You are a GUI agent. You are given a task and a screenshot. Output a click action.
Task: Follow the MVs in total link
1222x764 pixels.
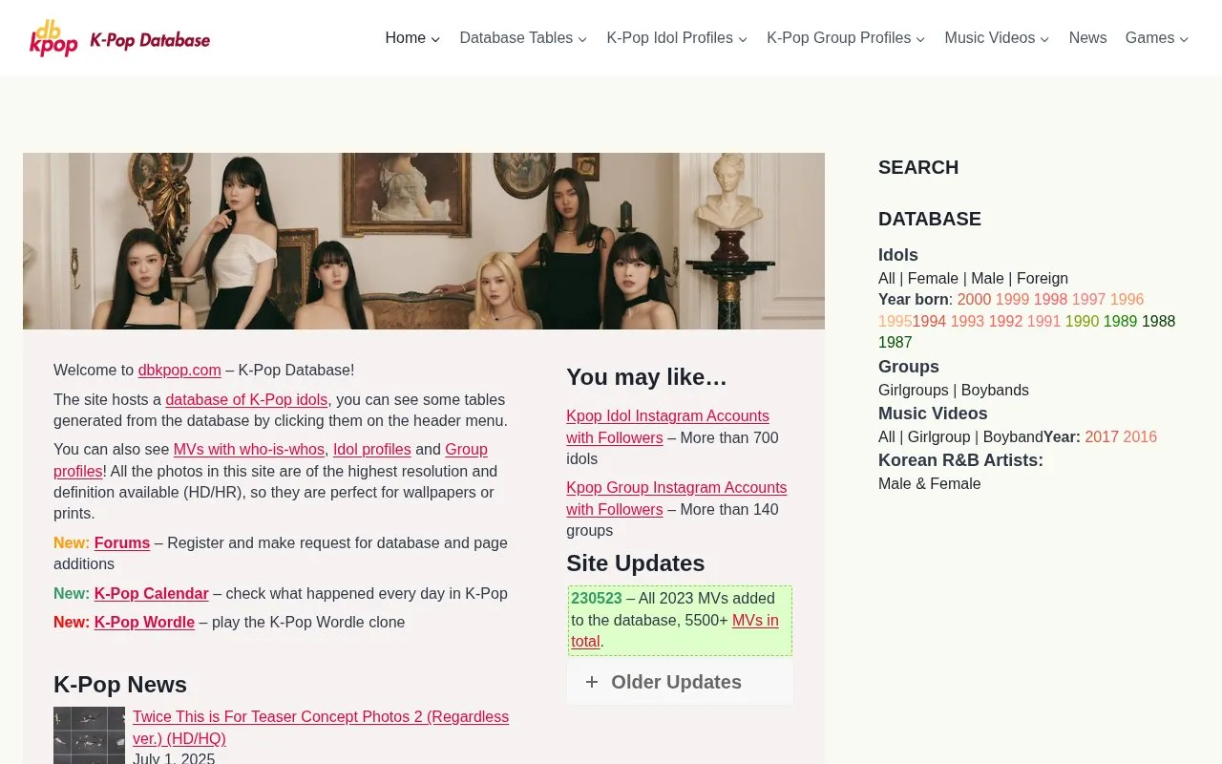[x=675, y=630]
